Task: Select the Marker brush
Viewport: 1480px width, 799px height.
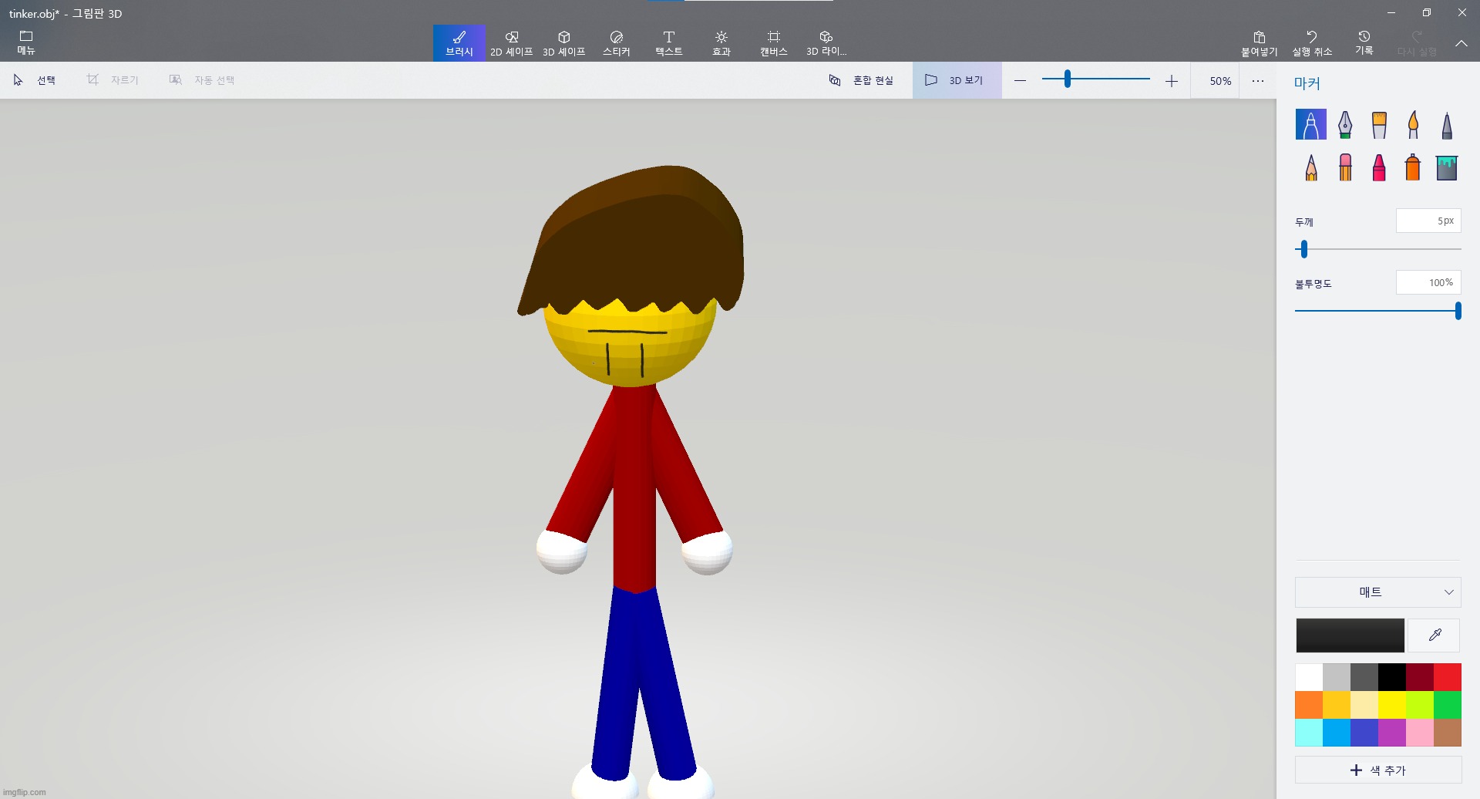Action: click(1311, 124)
